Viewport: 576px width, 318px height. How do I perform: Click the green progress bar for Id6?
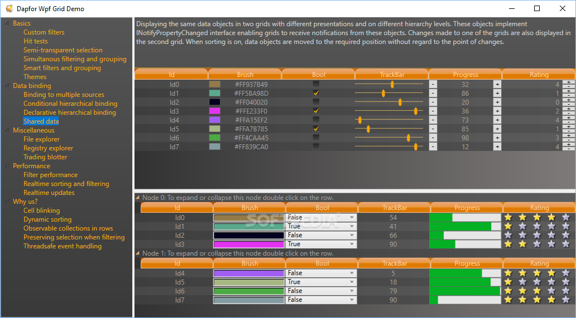point(465,291)
